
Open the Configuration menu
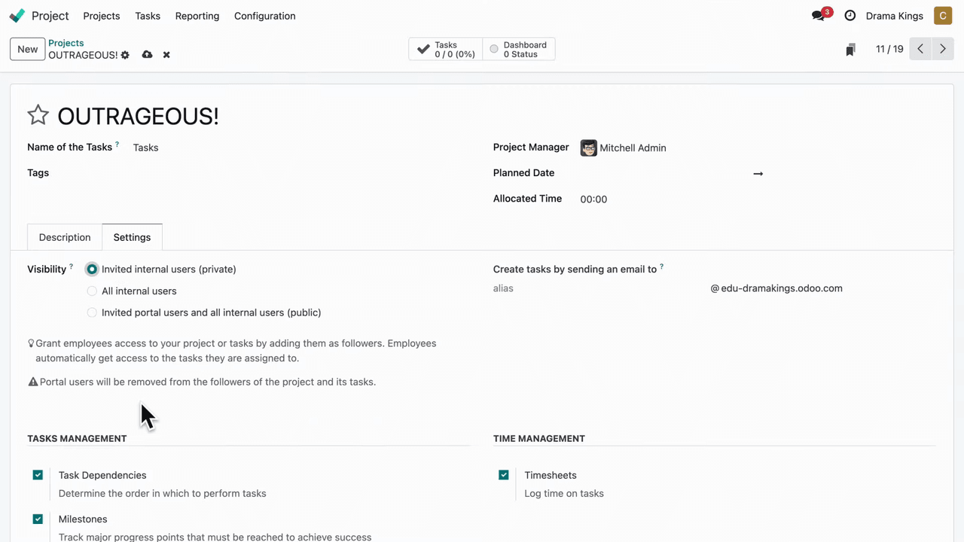pyautogui.click(x=264, y=16)
